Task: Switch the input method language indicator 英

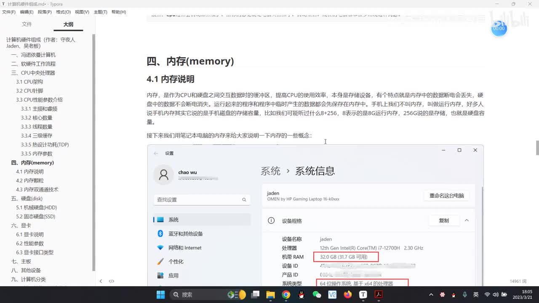Action: point(476,295)
